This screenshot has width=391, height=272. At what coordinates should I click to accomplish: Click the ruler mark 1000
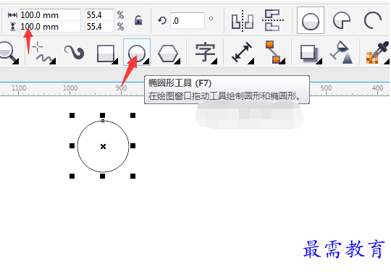coord(70,88)
